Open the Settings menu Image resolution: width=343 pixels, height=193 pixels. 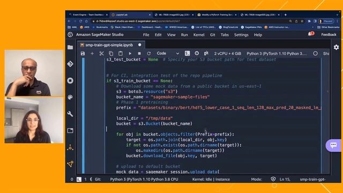[x=241, y=35]
